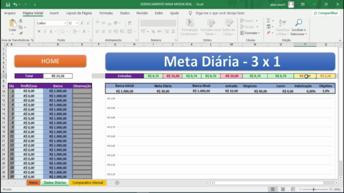Select the Total value cell R$ 23,50
This screenshot has height=193, width=344.
click(58, 76)
